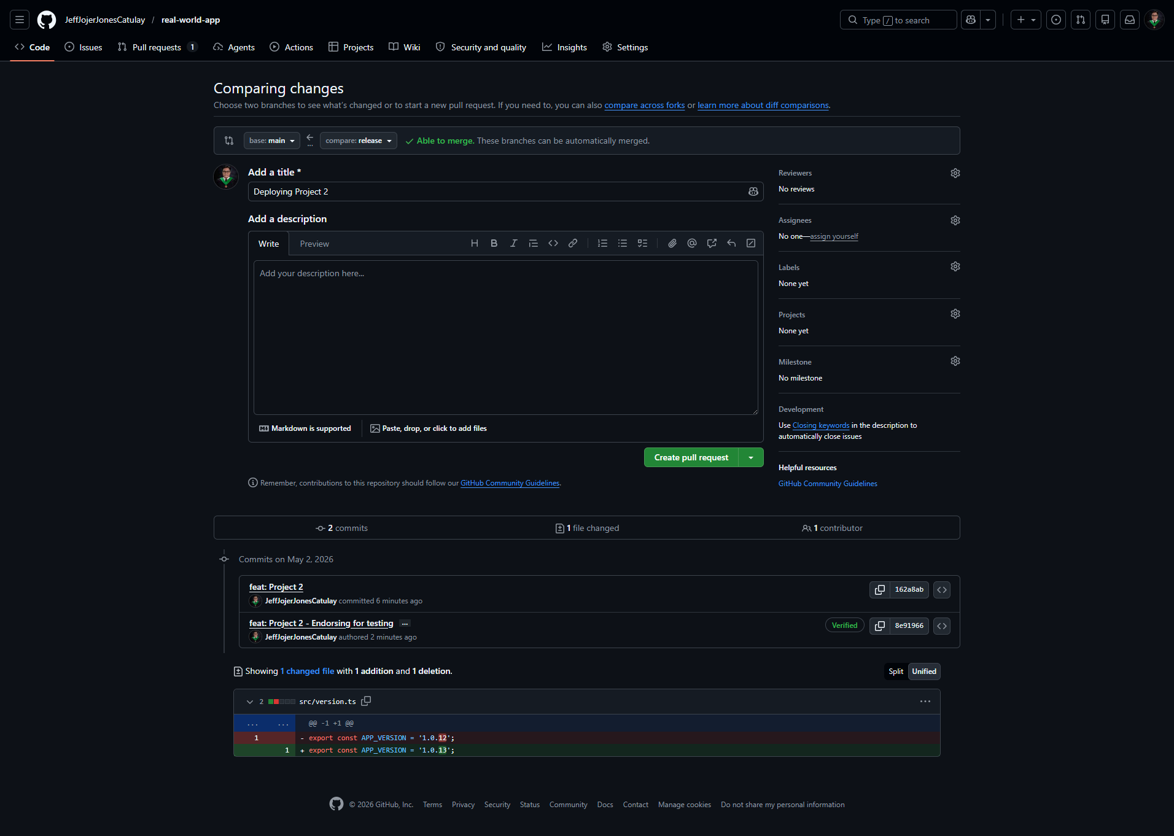Open base: main branch dropdown
The width and height of the screenshot is (1174, 836).
272,141
